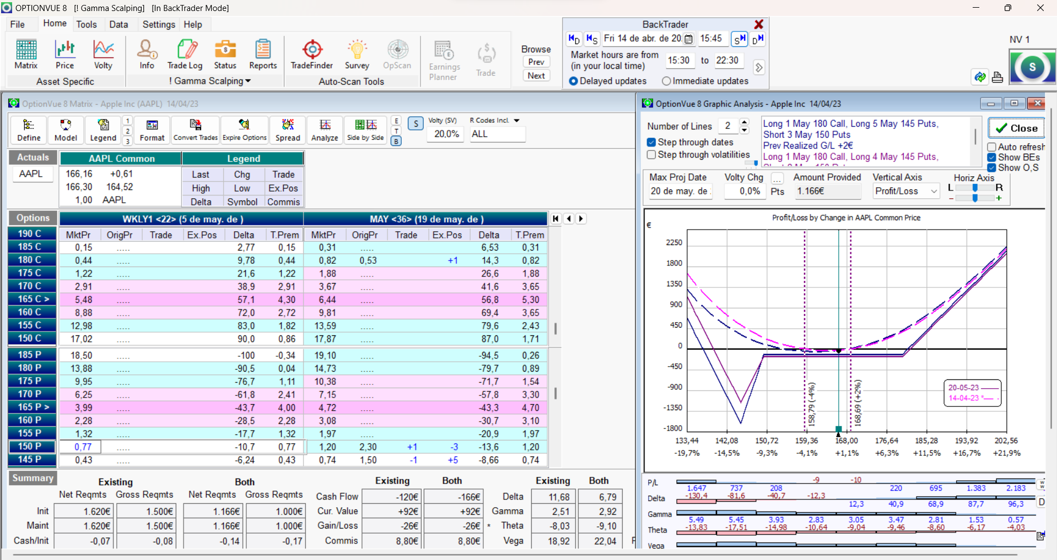Click the Define icon in Matrix toolbar
1057x560 pixels.
click(x=29, y=131)
